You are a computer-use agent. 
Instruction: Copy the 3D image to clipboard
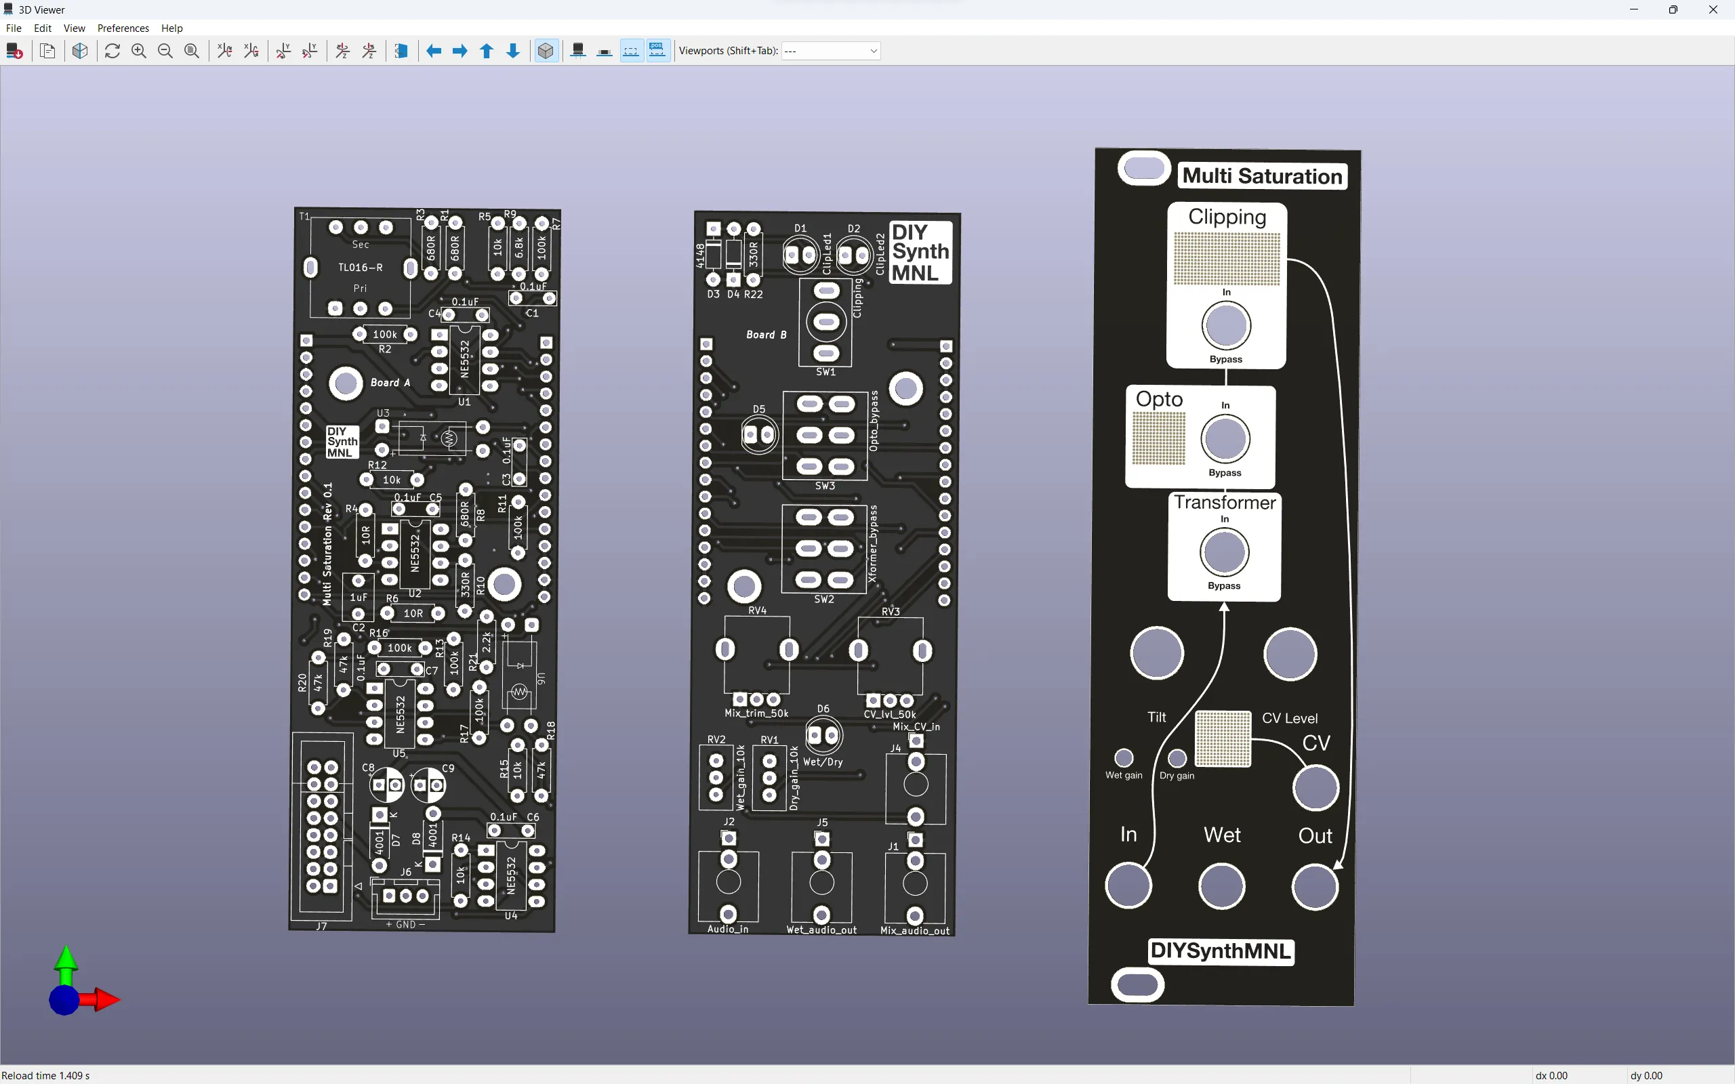(x=47, y=51)
